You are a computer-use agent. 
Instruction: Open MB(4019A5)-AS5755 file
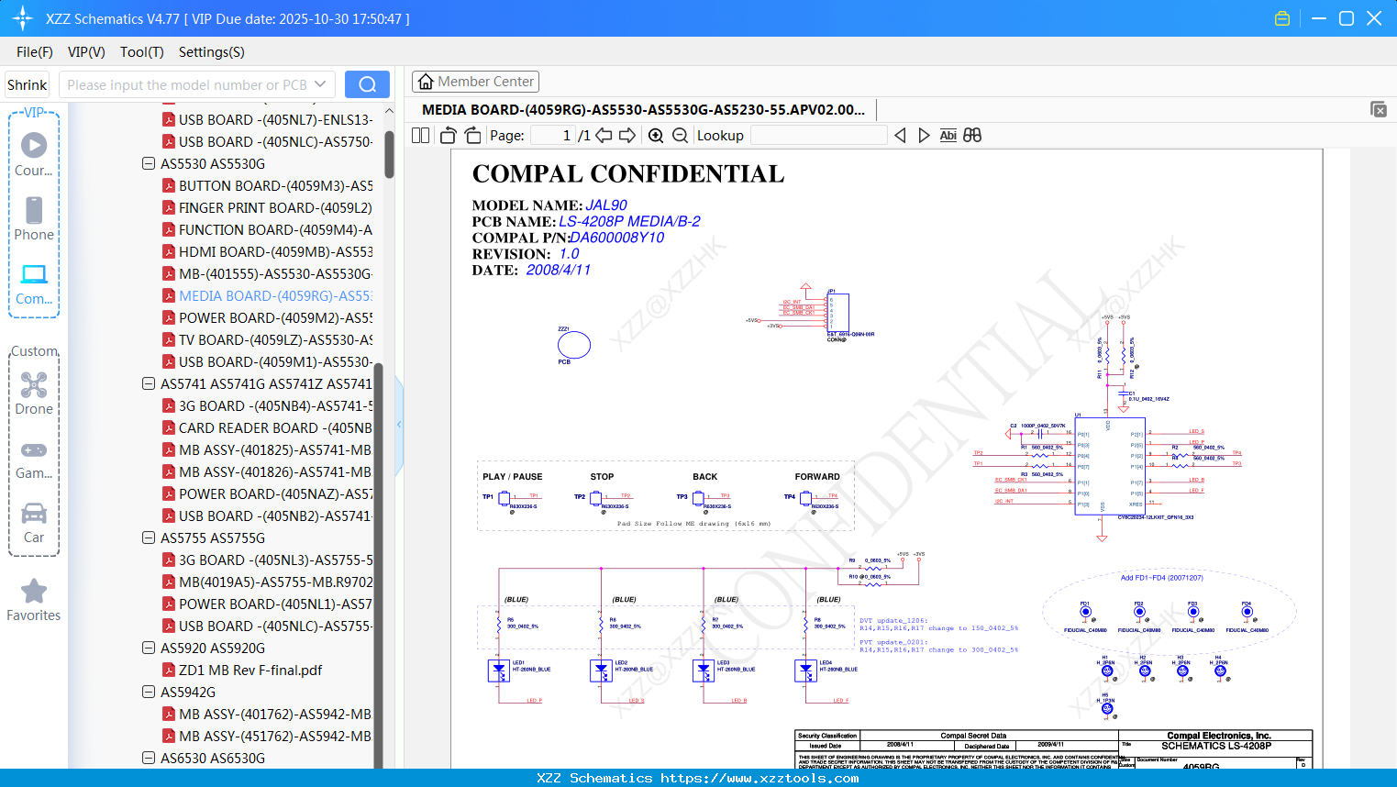pyautogui.click(x=268, y=582)
